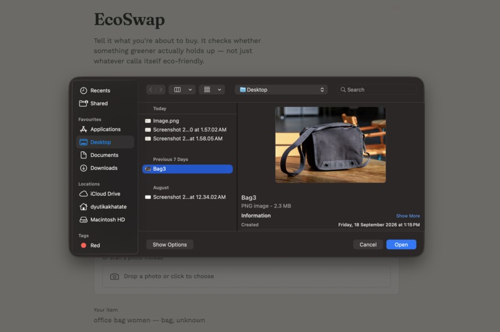Click the Search field
The image size is (500, 332).
click(377, 90)
